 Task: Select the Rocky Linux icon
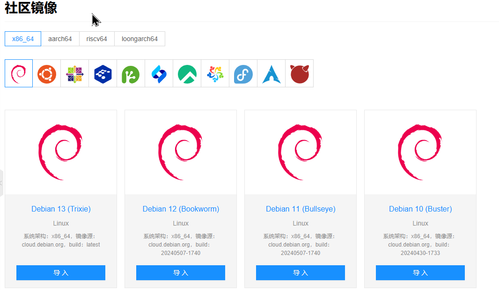tap(187, 73)
